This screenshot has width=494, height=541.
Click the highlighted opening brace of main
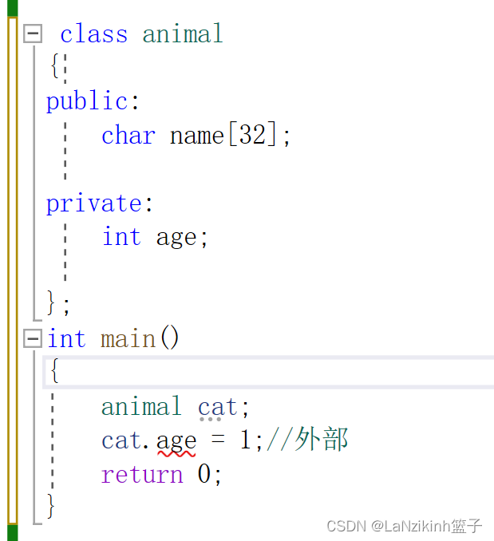pyautogui.click(x=54, y=370)
